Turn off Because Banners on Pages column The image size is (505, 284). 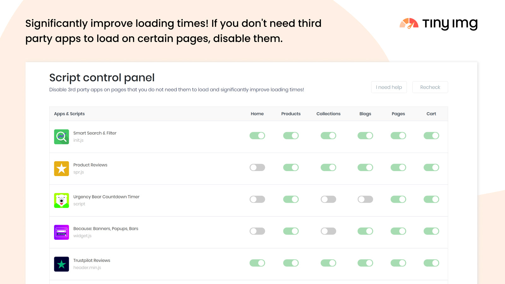398,231
